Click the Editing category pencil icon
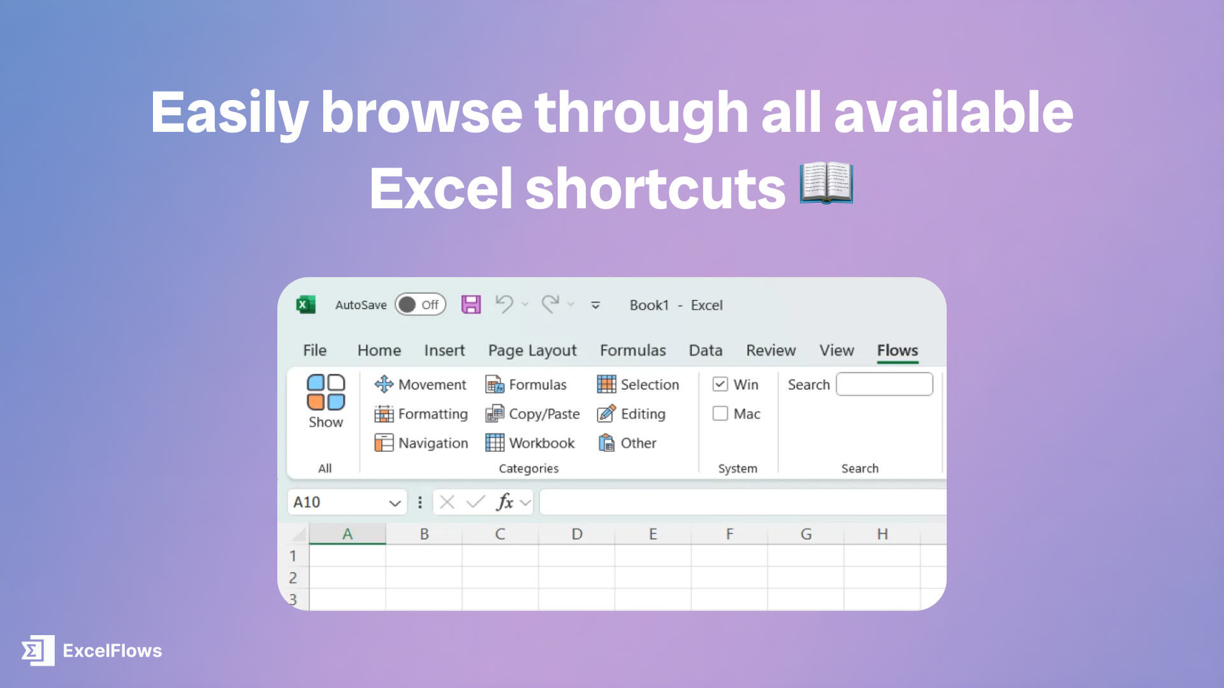The image size is (1224, 688). [606, 414]
